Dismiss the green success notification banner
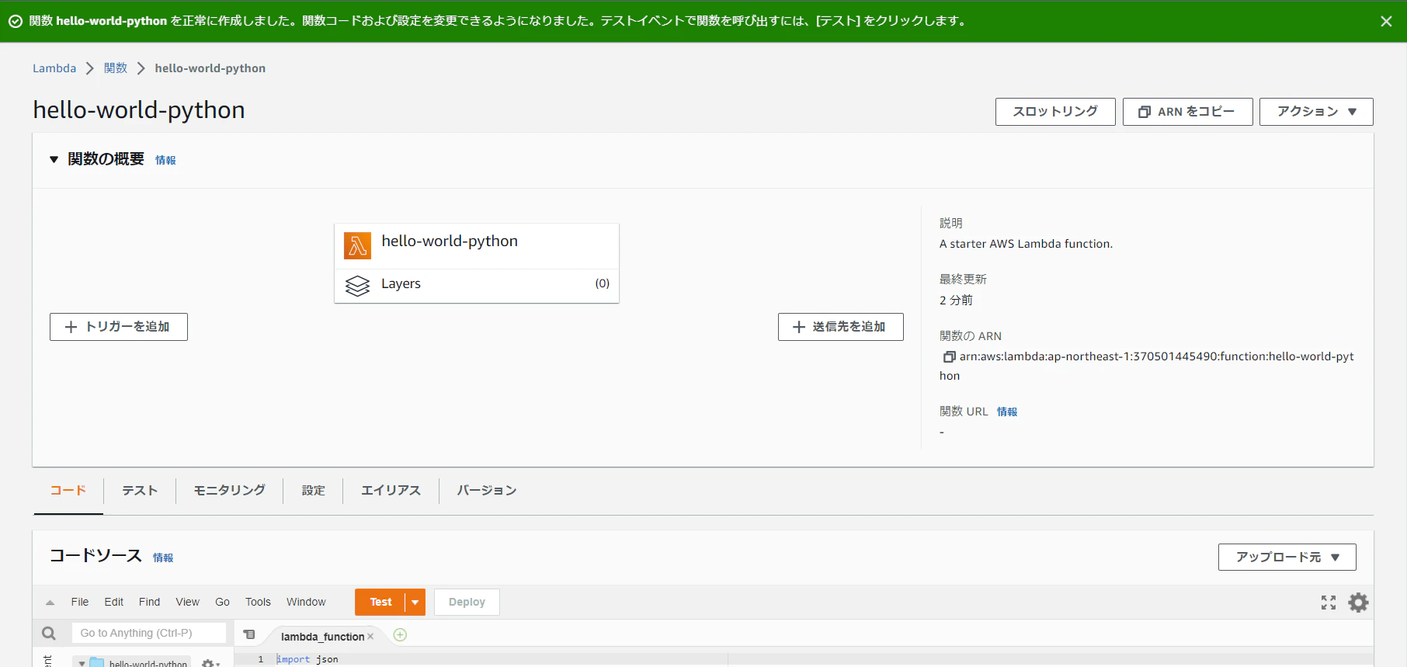The width and height of the screenshot is (1407, 667). 1386,21
